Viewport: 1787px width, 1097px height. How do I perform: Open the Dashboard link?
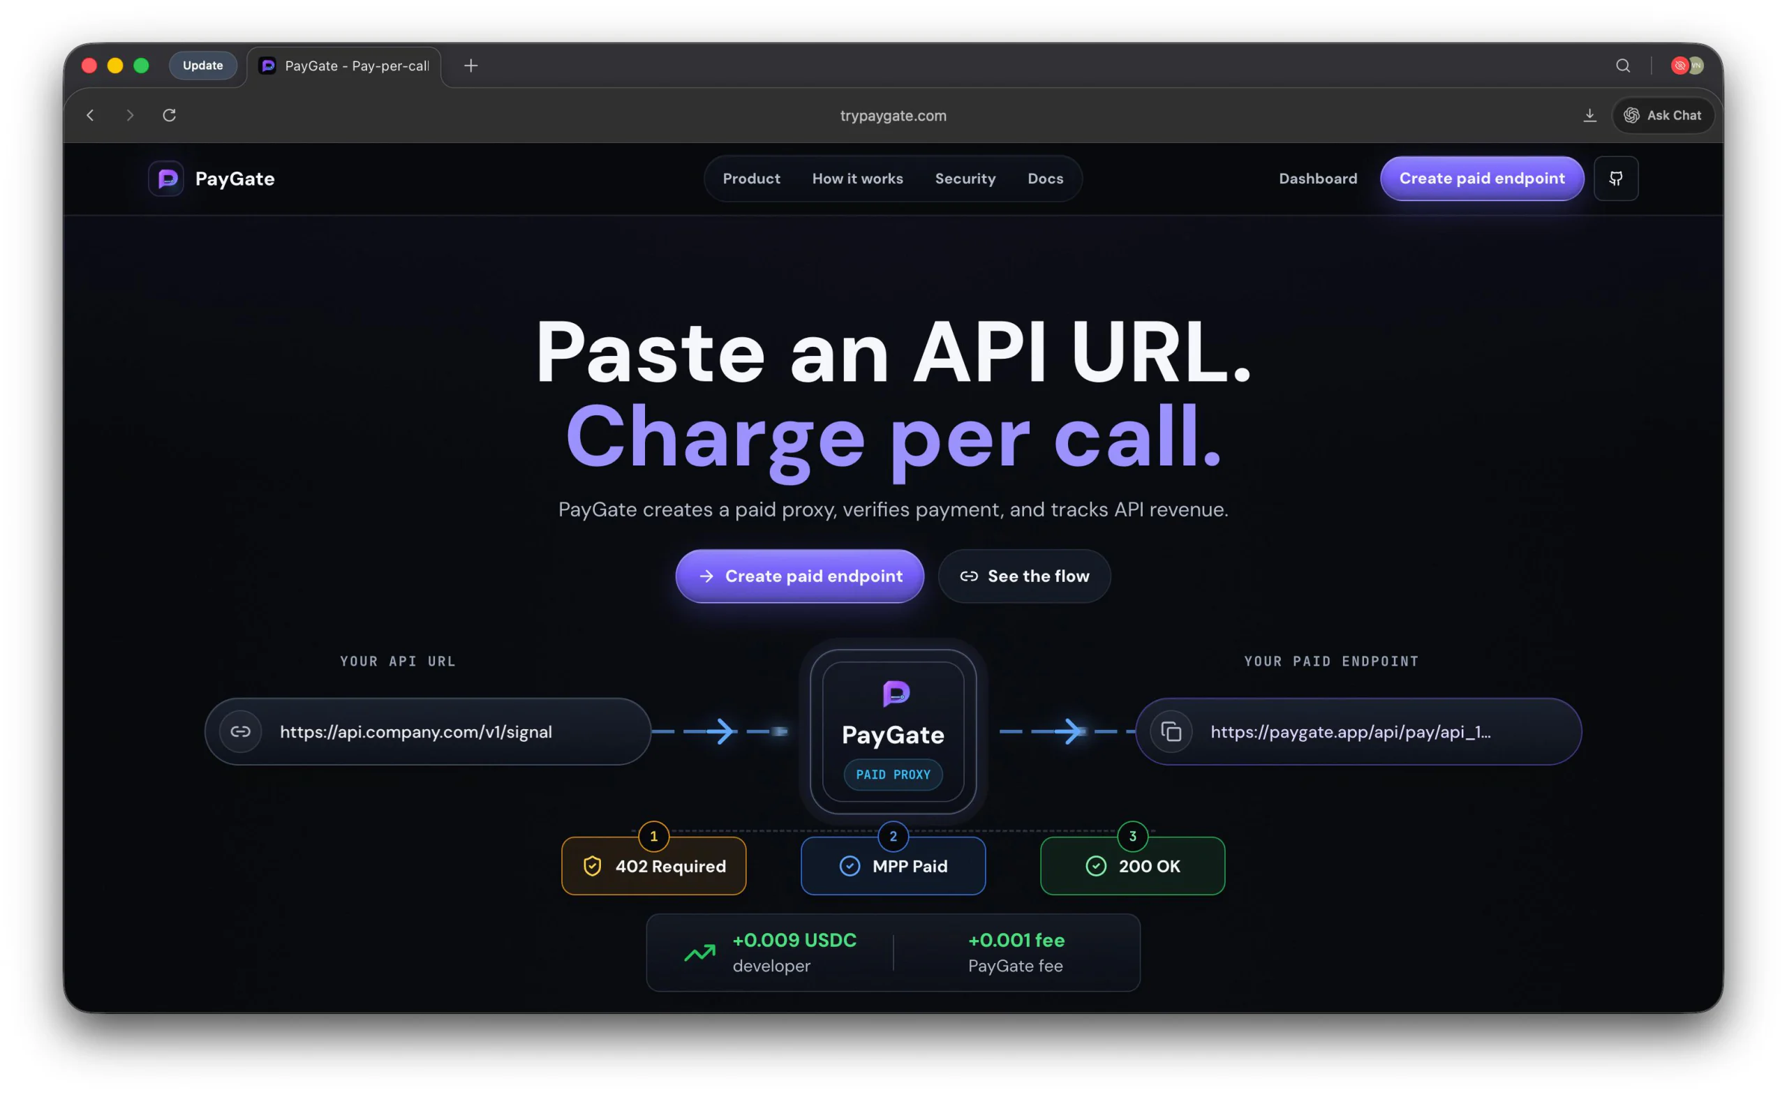click(1318, 179)
